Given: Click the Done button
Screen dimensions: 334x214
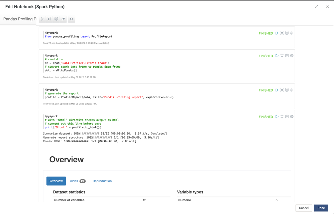Looking at the screenshot, I should pos(321,208).
